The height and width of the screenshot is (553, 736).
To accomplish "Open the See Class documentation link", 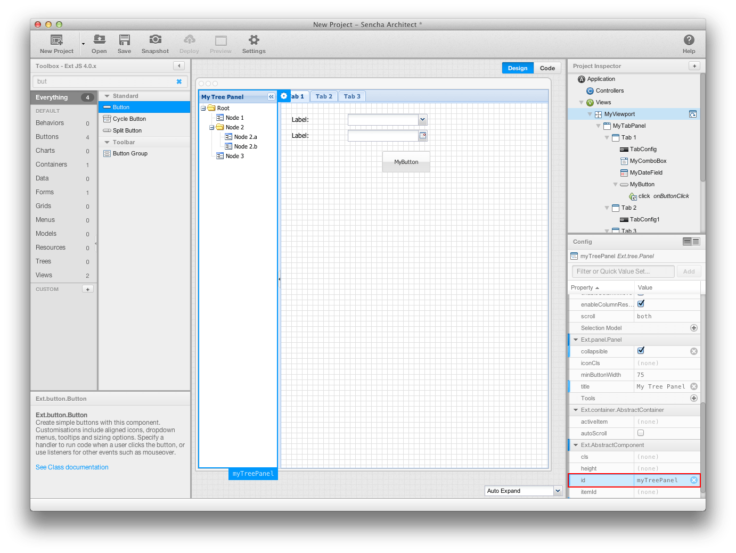I will (x=72, y=467).
